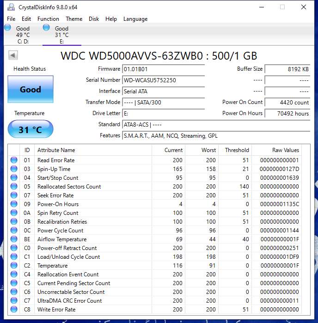
Task: Click the Interface field Serial ATA
Action: [x=164, y=91]
